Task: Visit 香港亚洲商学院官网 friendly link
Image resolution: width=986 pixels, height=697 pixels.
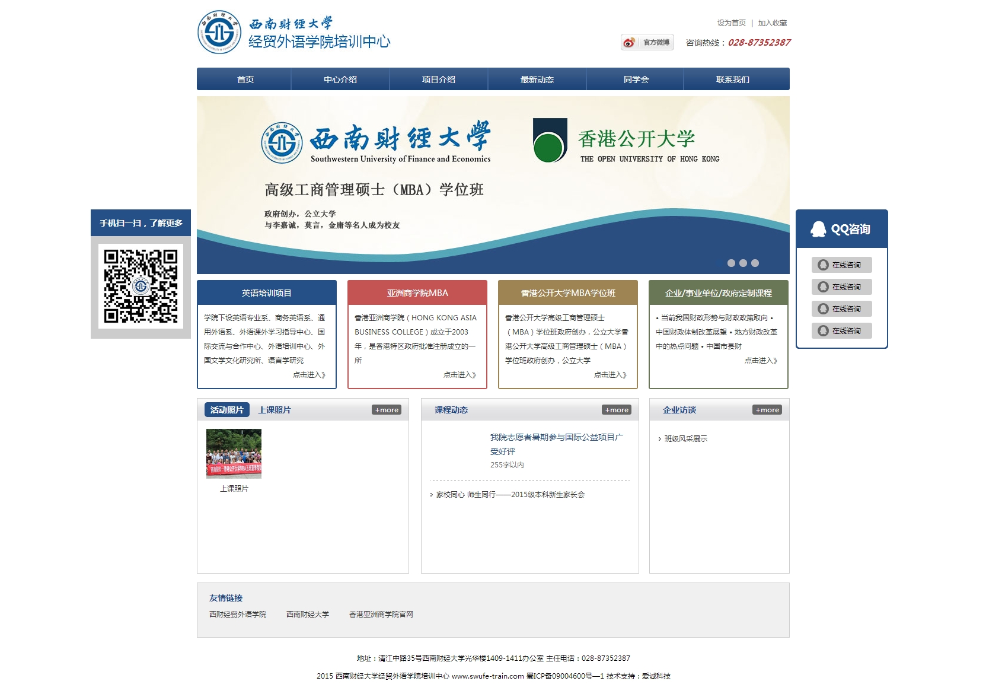Action: click(381, 615)
